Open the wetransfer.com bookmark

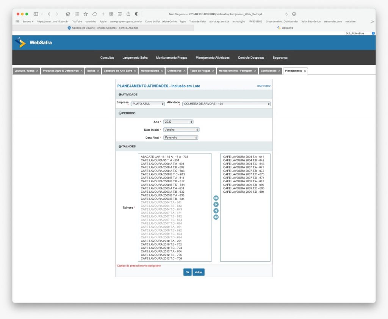pos(333,22)
